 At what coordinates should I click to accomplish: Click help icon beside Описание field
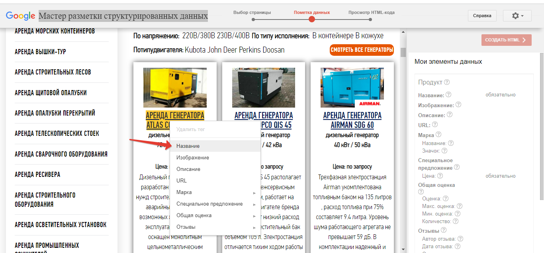(450, 115)
